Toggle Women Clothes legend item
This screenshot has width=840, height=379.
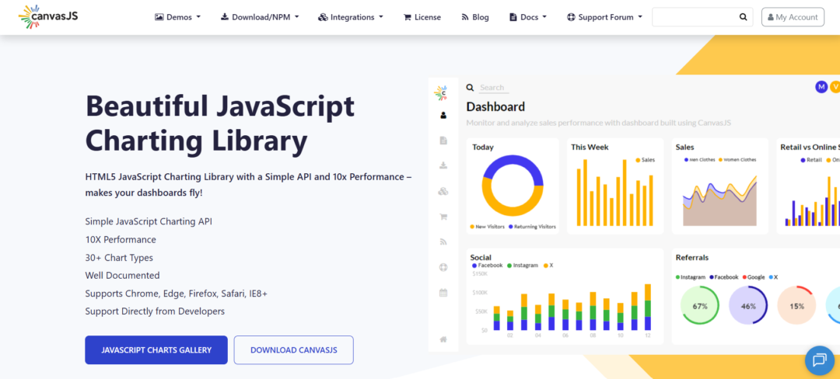pos(737,159)
